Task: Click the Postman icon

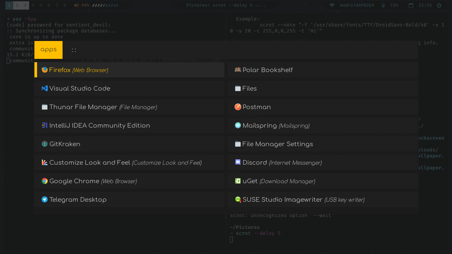Action: 238,107
